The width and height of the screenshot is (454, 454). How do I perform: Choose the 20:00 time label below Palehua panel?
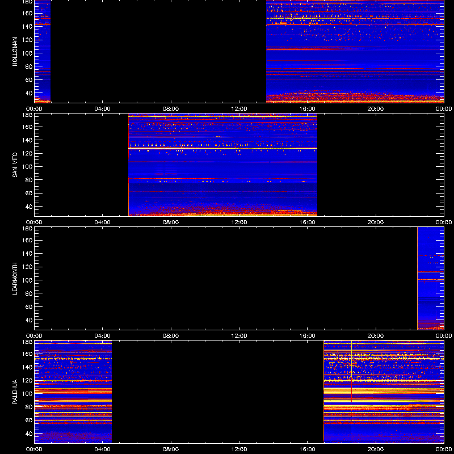pos(376,449)
